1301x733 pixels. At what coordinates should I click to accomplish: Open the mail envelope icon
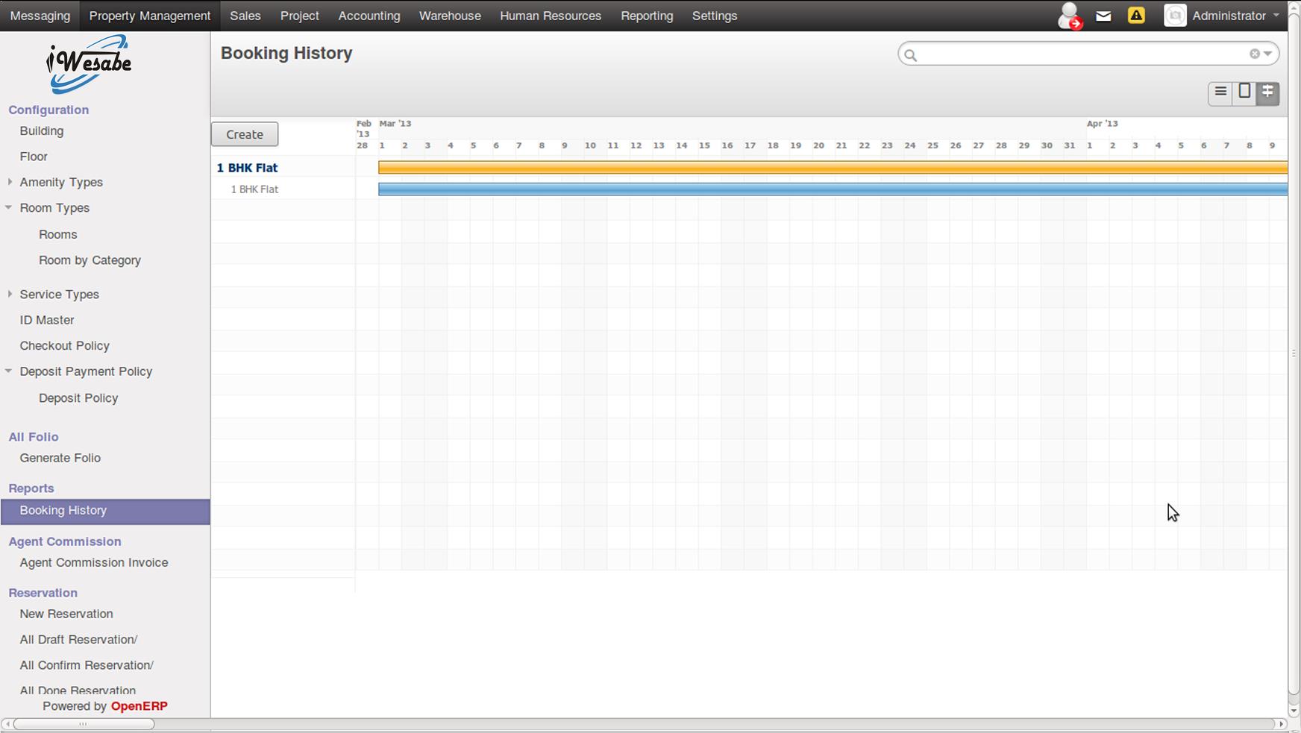click(1103, 16)
